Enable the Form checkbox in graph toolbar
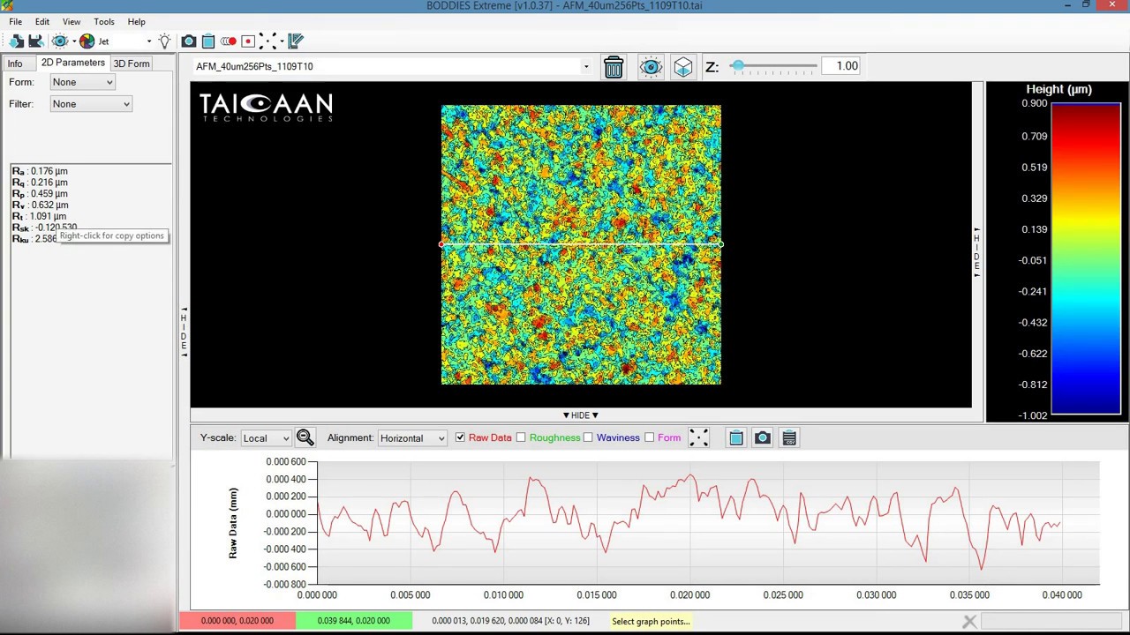1130x635 pixels. click(650, 437)
